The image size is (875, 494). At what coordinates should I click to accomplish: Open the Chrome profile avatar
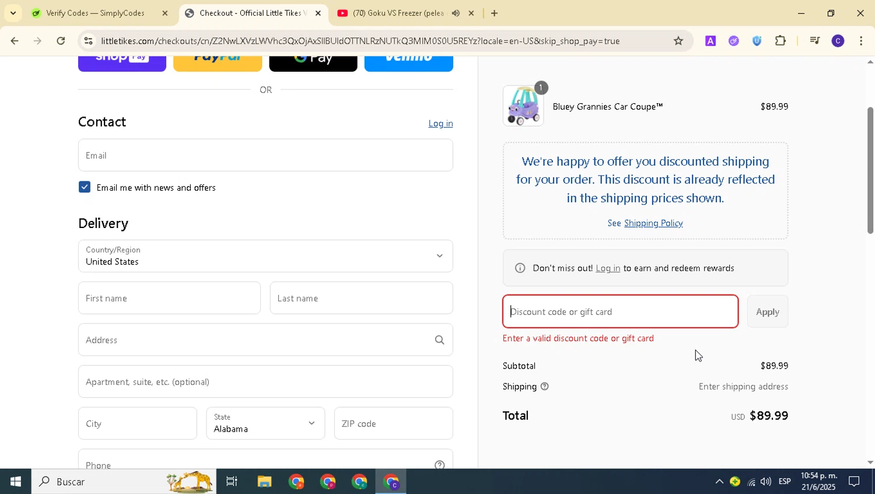tap(838, 41)
